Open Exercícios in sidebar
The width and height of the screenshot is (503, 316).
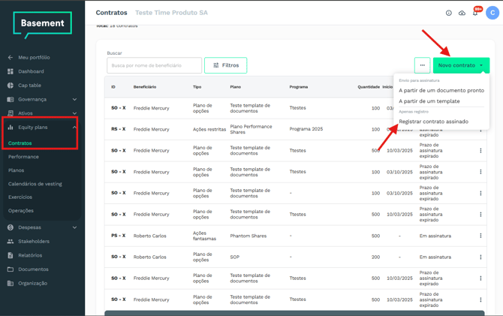point(20,197)
